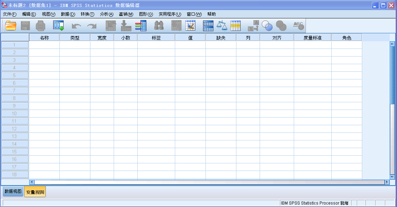Click the 度量标准 column header

click(313, 37)
